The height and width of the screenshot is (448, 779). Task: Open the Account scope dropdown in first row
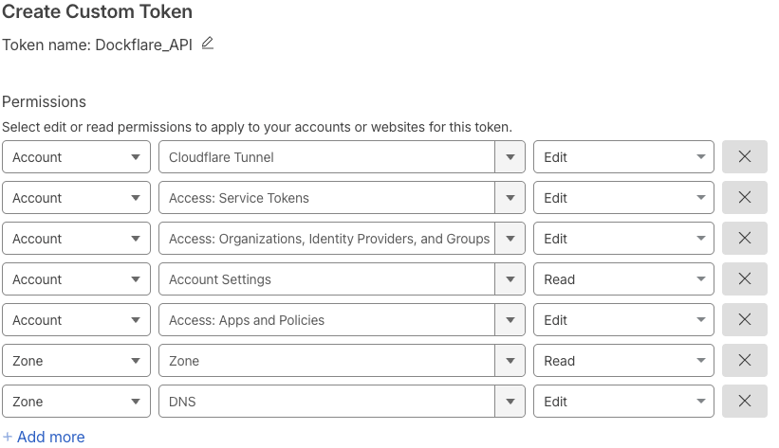pyautogui.click(x=76, y=157)
